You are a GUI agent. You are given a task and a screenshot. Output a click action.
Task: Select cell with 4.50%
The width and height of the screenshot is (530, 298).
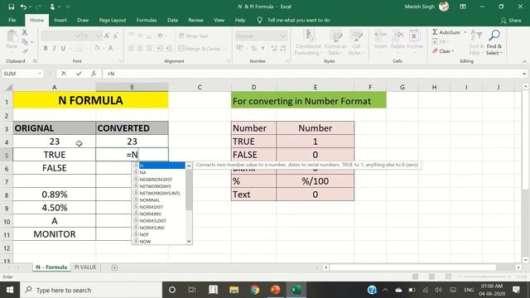pyautogui.click(x=54, y=208)
